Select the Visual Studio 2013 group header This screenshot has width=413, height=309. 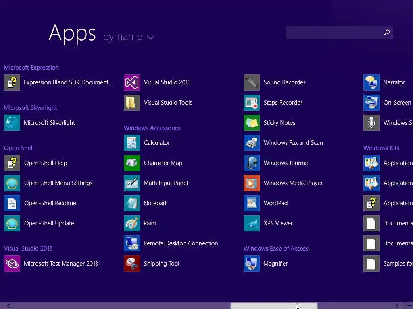click(x=28, y=249)
